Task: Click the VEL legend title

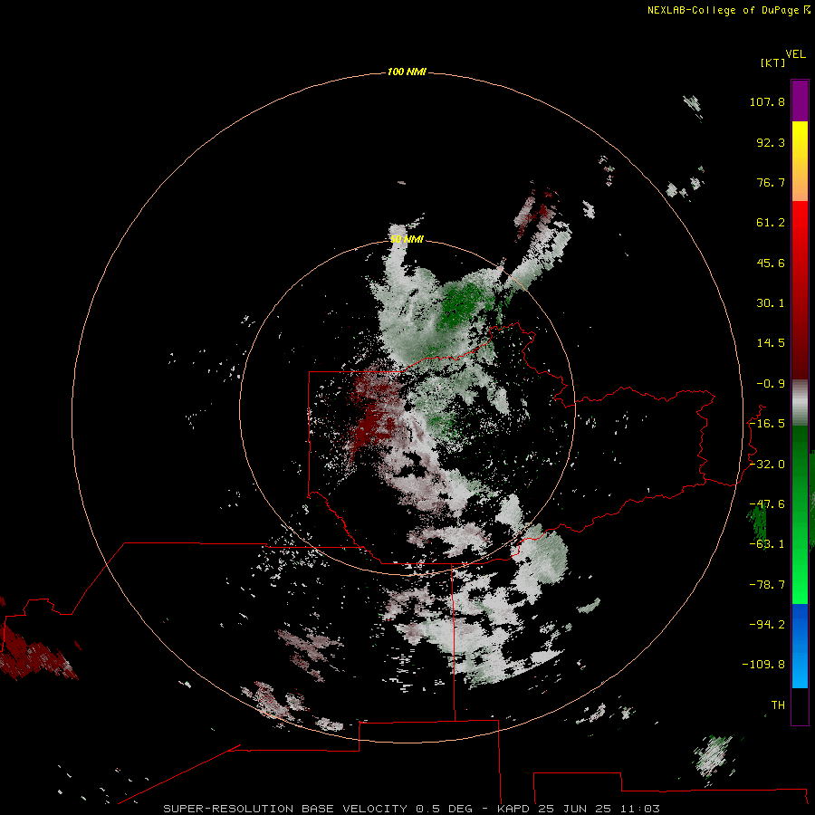Action: click(x=795, y=54)
